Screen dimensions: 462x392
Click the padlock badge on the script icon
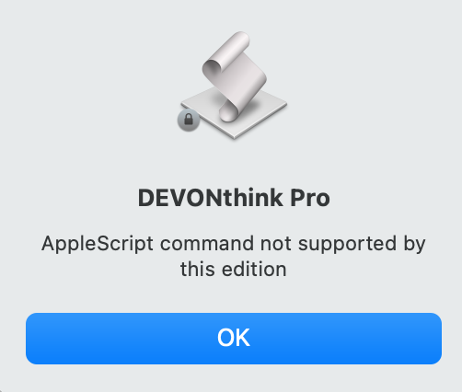click(189, 120)
